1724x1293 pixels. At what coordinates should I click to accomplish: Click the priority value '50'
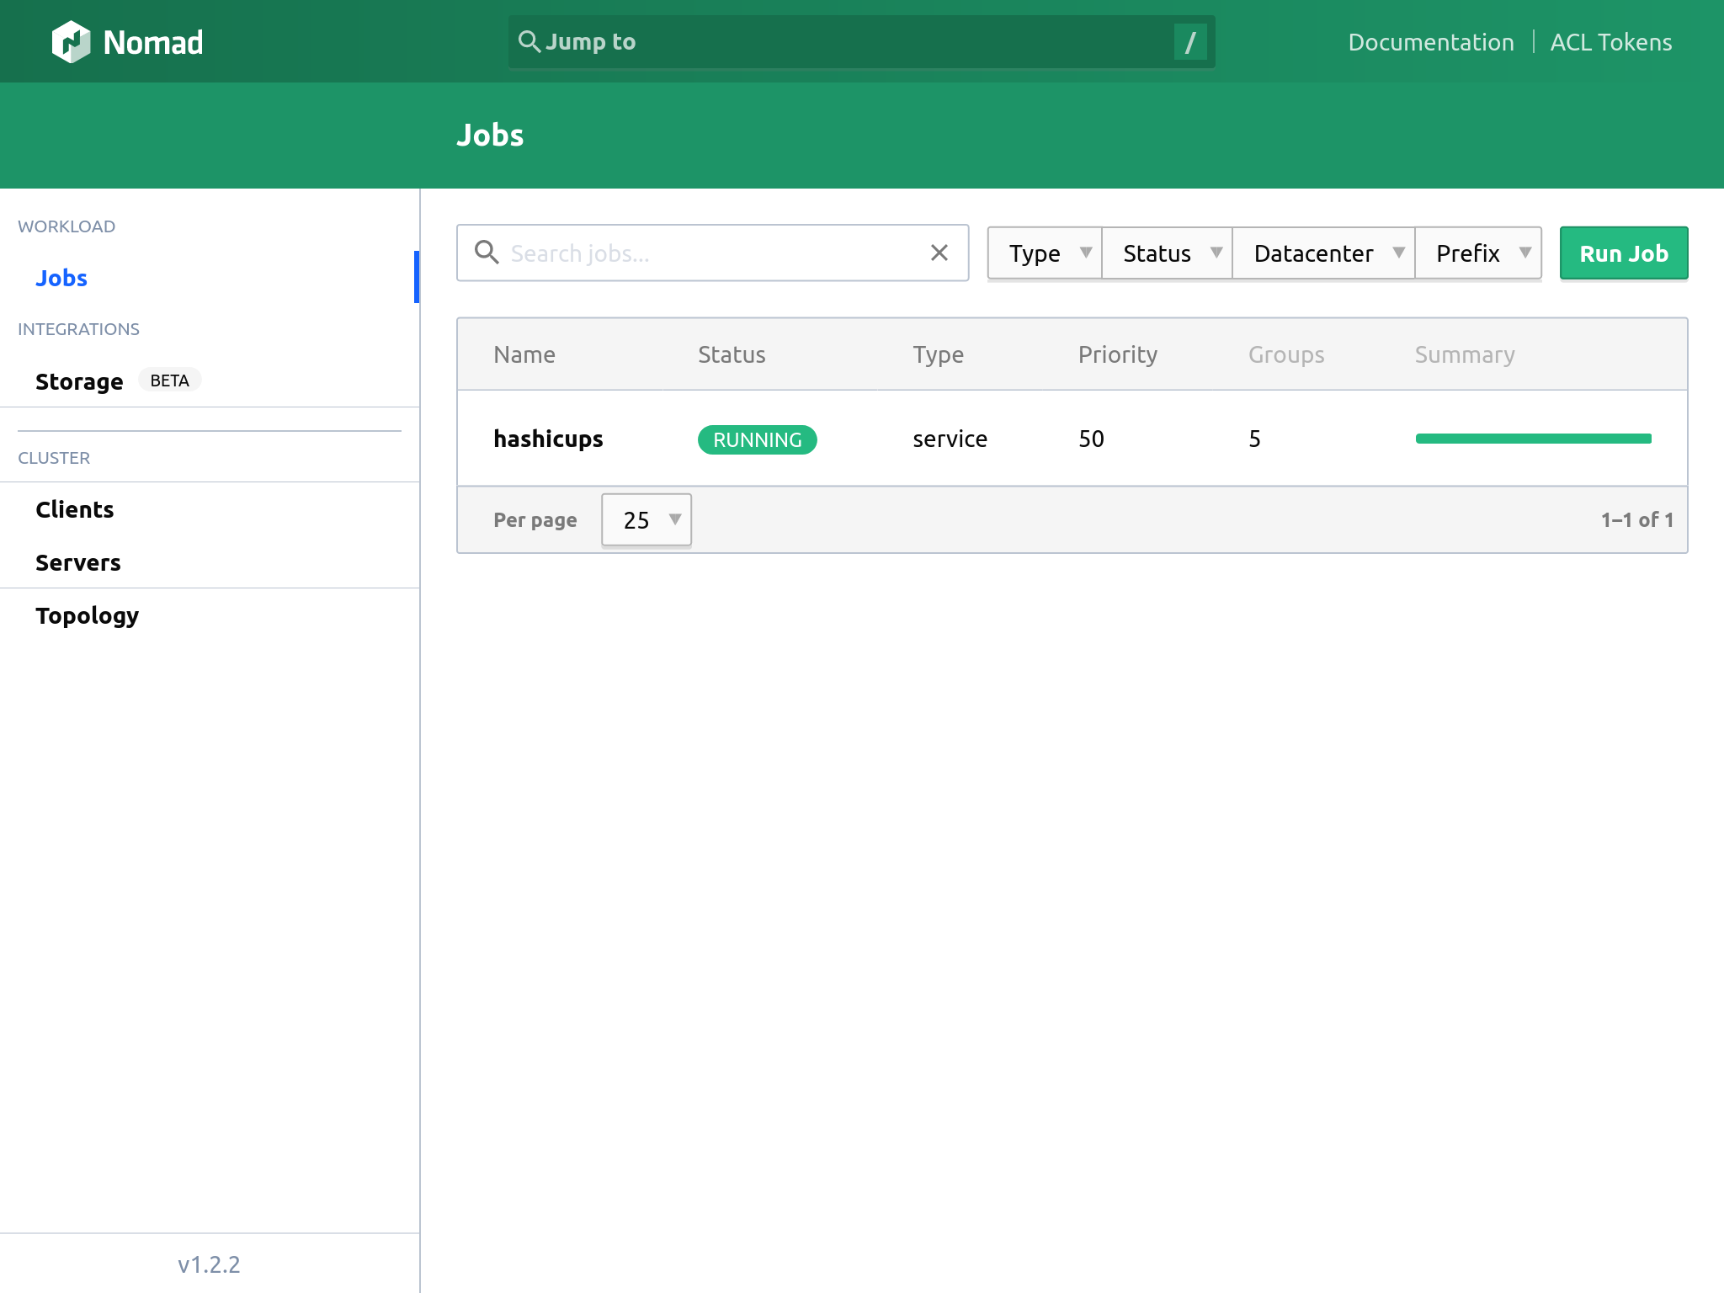click(x=1091, y=439)
